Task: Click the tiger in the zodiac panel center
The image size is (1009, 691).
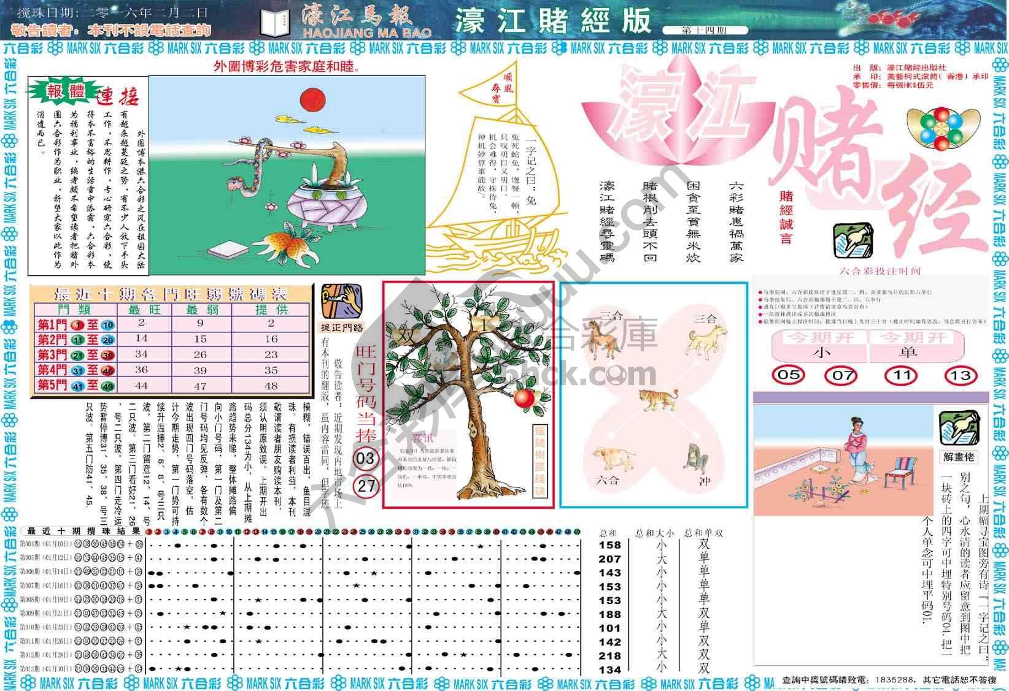Action: click(658, 400)
